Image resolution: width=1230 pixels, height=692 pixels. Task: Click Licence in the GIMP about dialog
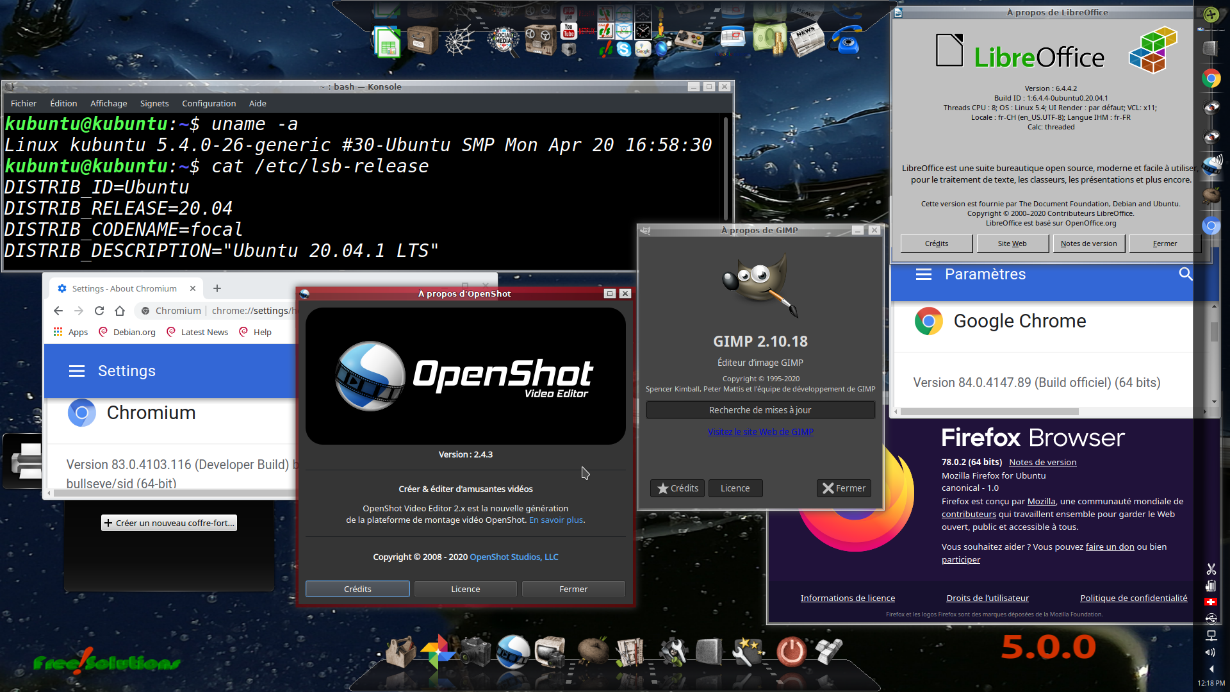point(735,488)
